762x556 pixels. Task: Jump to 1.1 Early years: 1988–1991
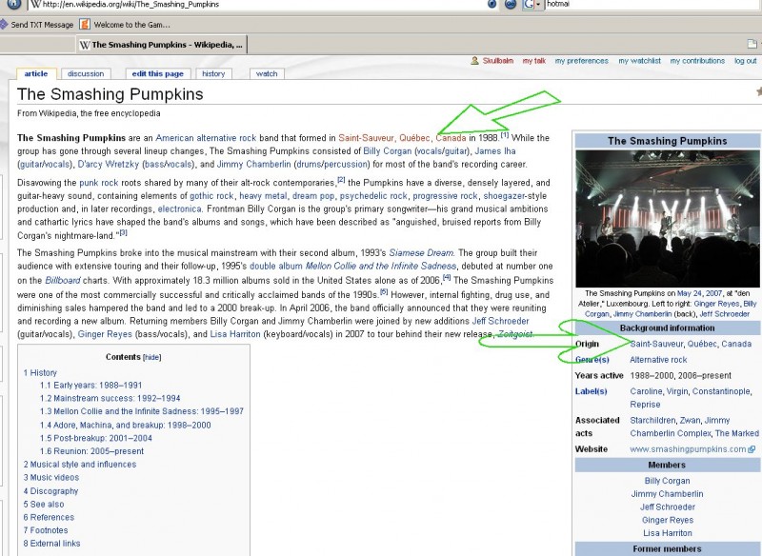tap(90, 386)
